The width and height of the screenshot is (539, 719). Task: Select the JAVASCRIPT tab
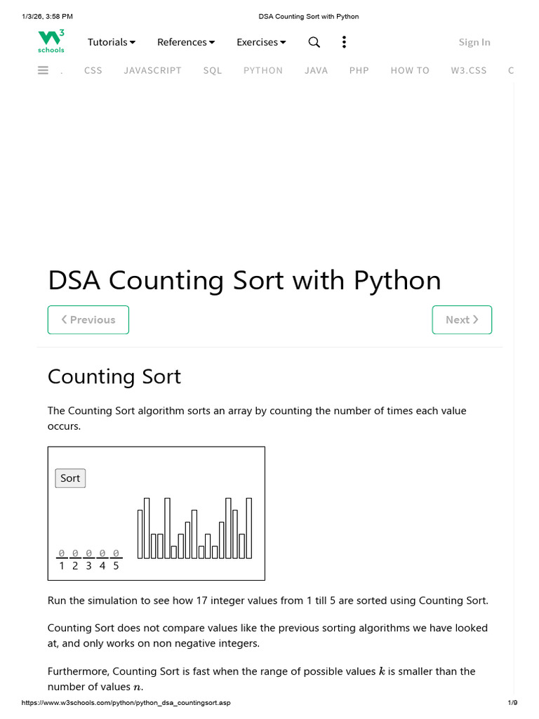point(152,71)
